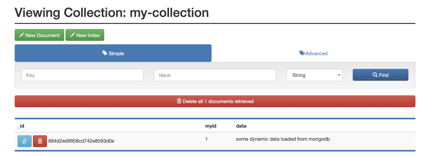
Task: Click the double-tag icon beside Advanced
Action: click(x=302, y=53)
